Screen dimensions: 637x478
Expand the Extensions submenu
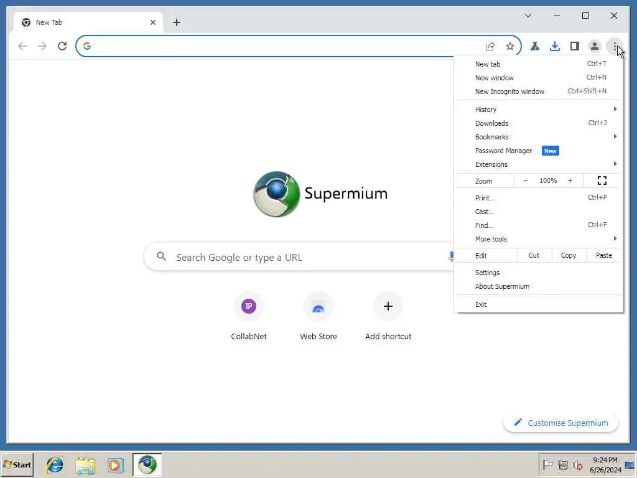(539, 164)
